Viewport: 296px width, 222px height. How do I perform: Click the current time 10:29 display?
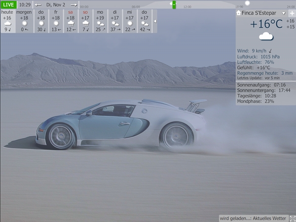(x=25, y=5)
